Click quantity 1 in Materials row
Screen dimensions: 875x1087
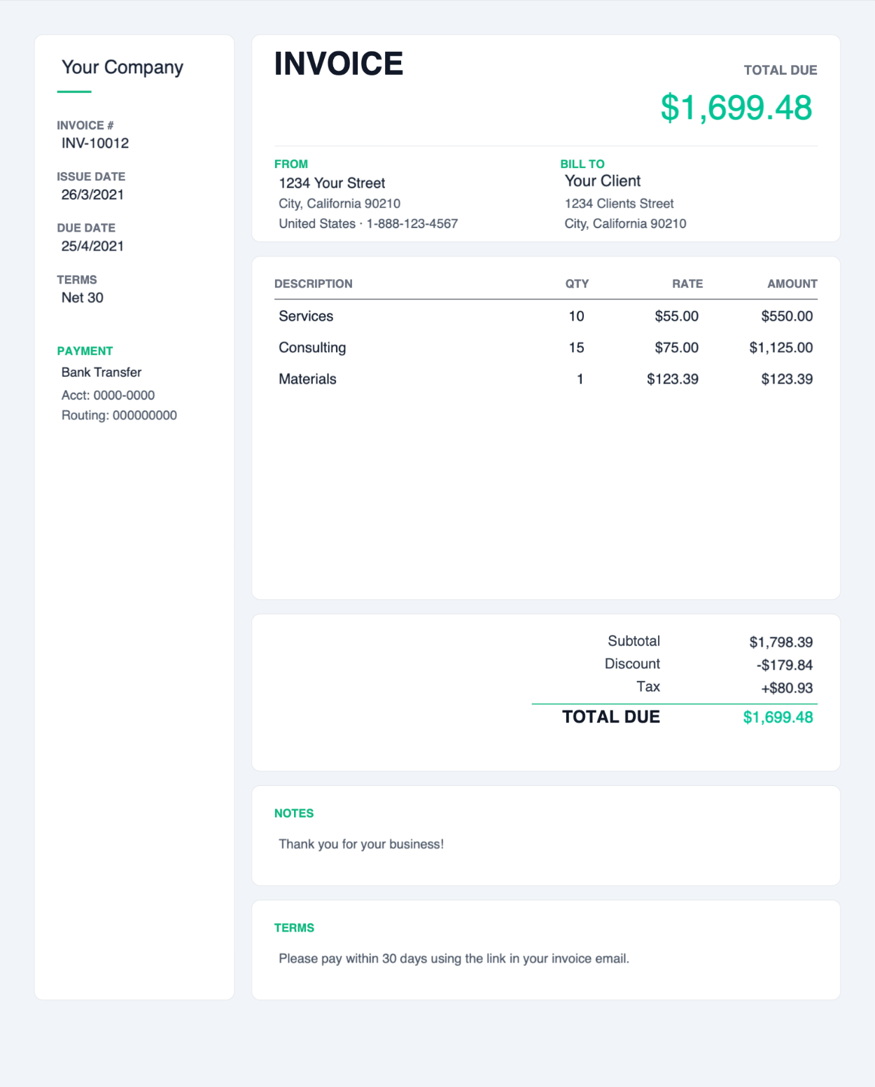(580, 379)
